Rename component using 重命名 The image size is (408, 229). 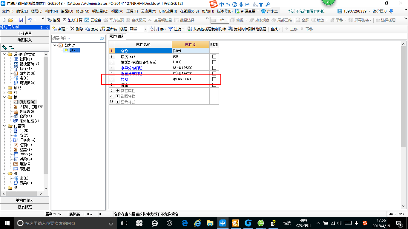point(109,29)
